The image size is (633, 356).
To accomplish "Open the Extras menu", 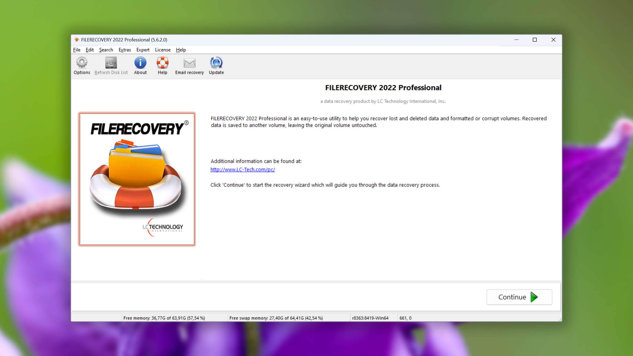I will point(125,50).
